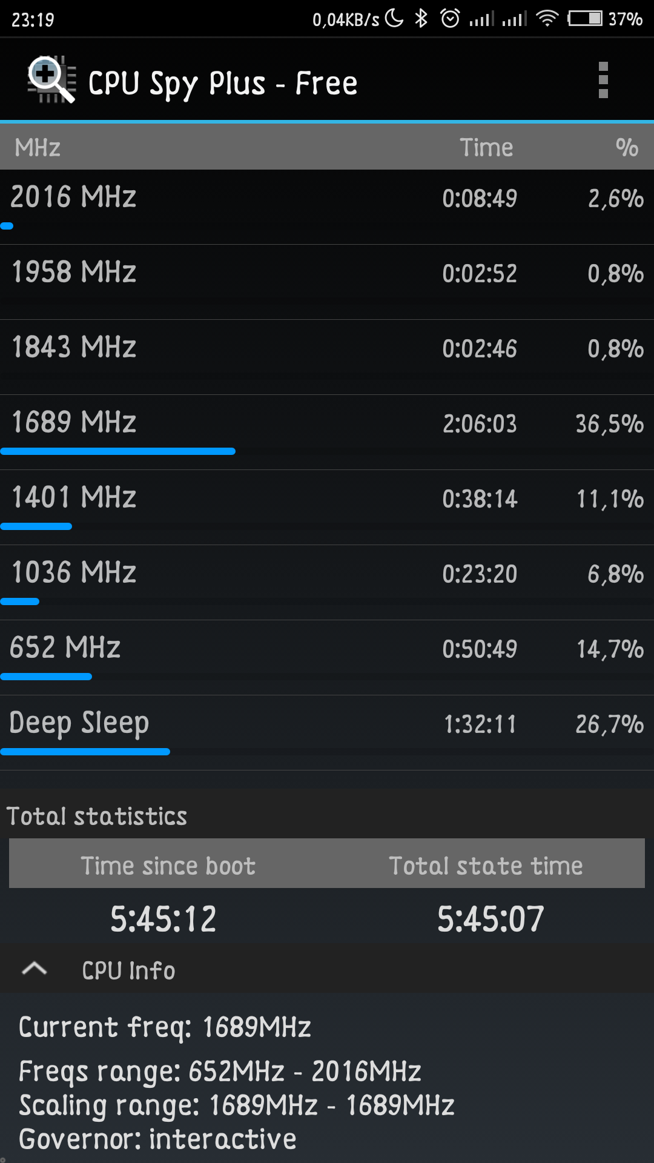The image size is (654, 1163).
Task: Tap the Wi-Fi signal icon
Action: pyautogui.click(x=547, y=19)
